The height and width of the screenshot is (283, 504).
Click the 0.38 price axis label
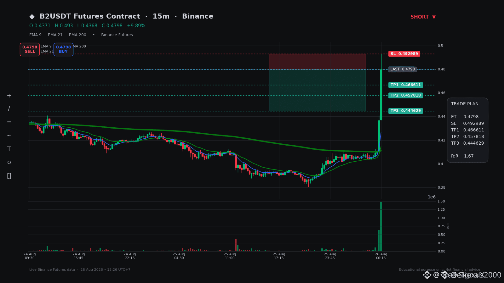click(x=442, y=188)
